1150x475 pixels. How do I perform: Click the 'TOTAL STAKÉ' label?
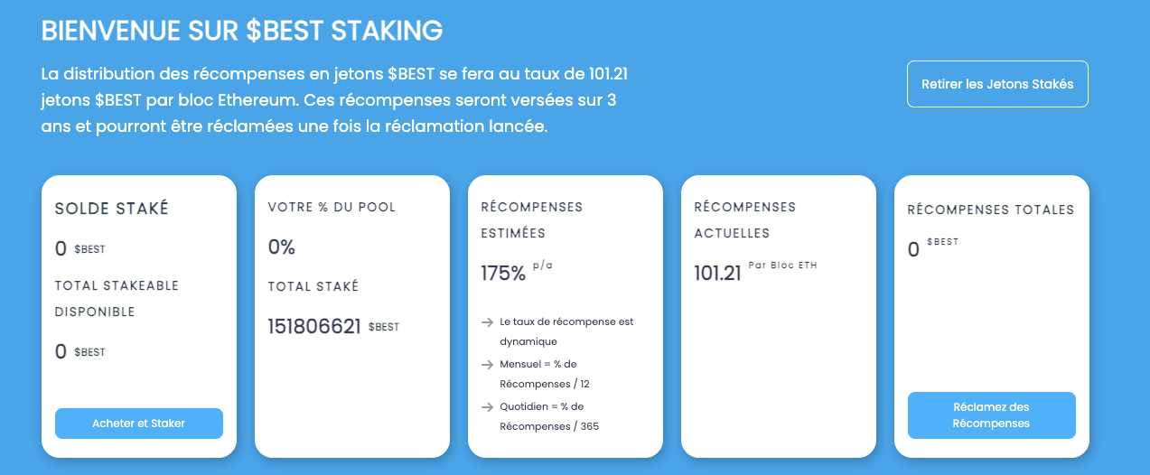[313, 286]
